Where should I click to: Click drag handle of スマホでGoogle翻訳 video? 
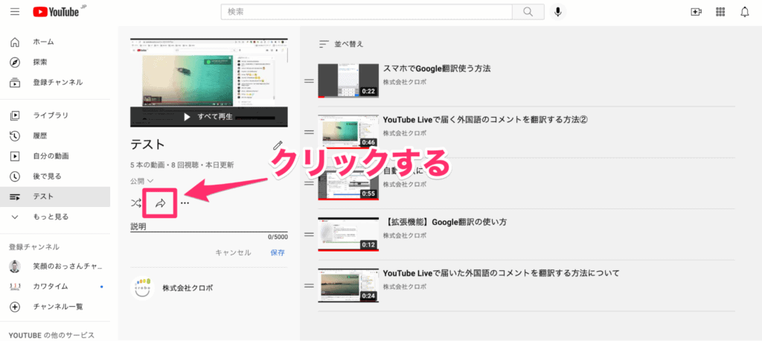point(309,80)
